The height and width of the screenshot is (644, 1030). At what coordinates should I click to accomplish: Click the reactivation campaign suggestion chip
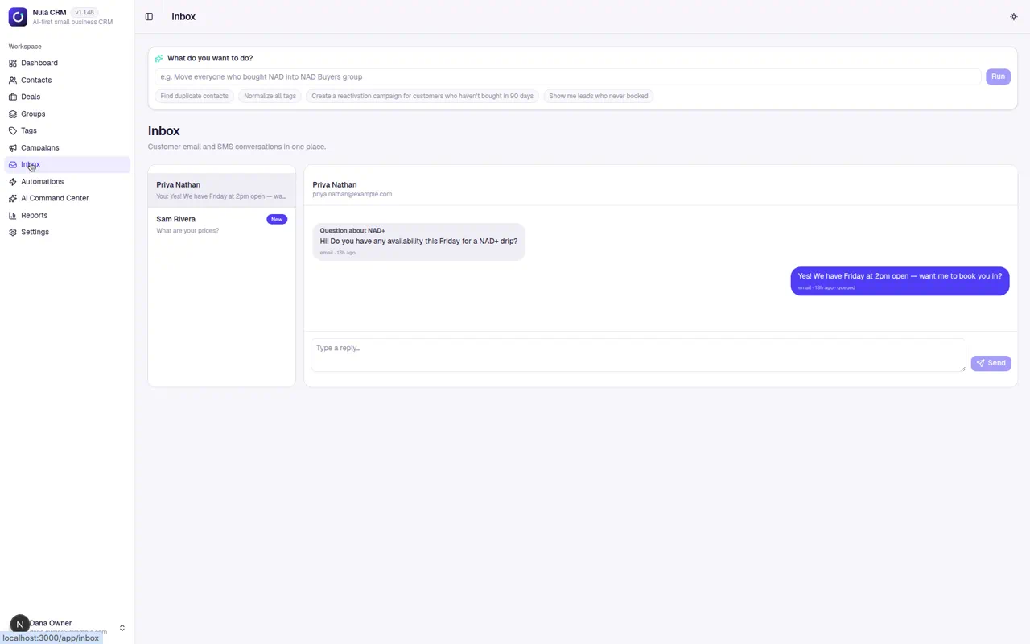(x=422, y=96)
